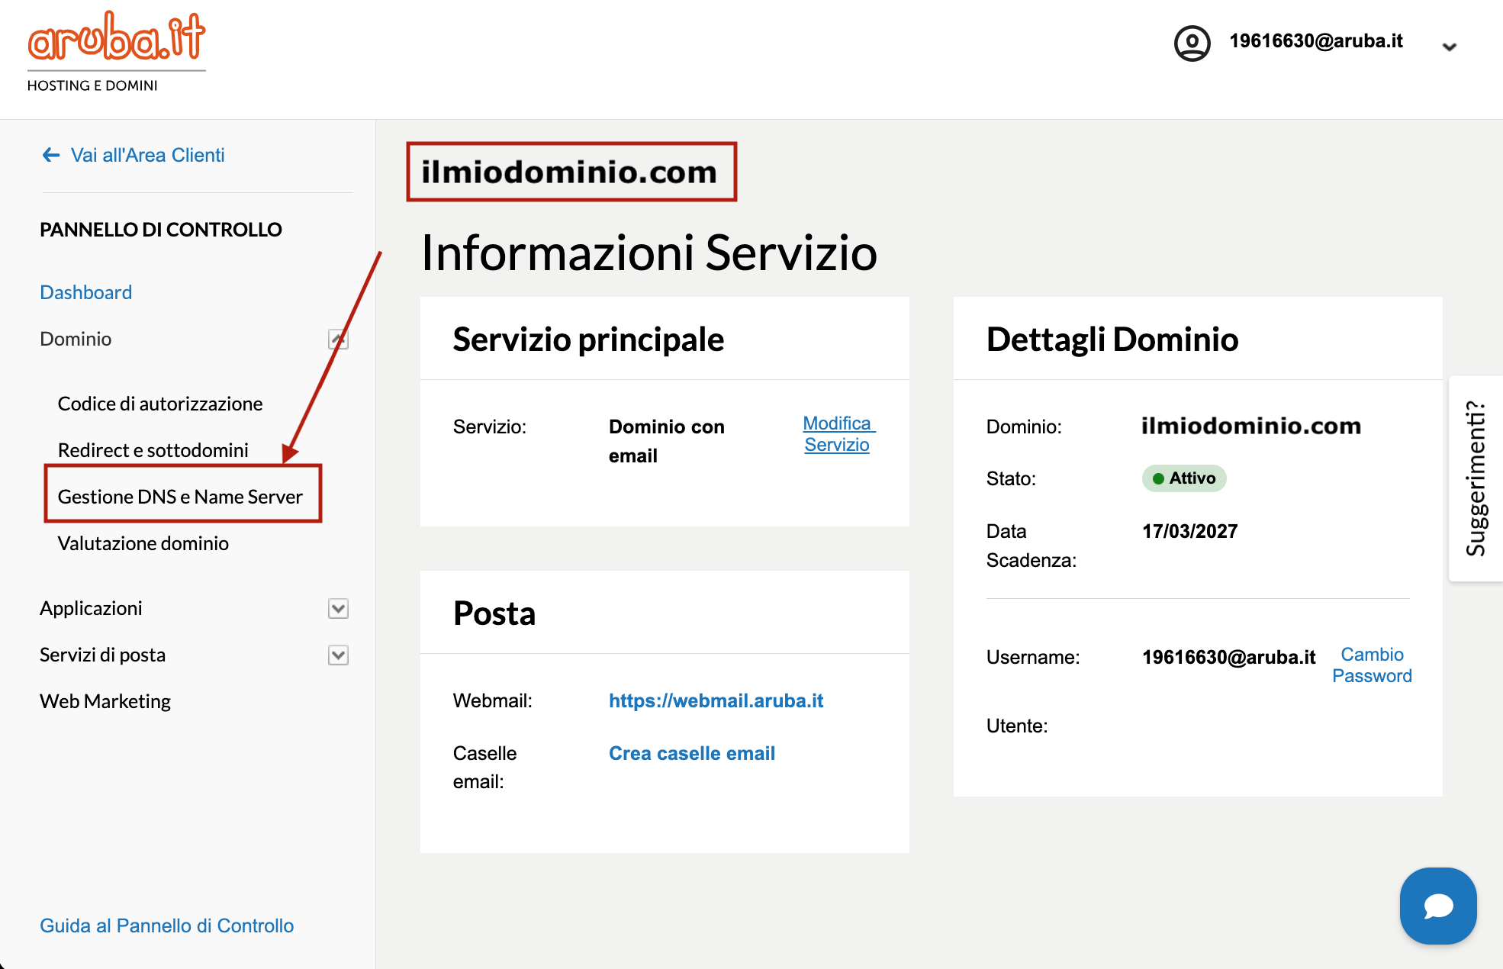Click the Dettagli Dominio card heading
The width and height of the screenshot is (1503, 969).
point(1112,340)
